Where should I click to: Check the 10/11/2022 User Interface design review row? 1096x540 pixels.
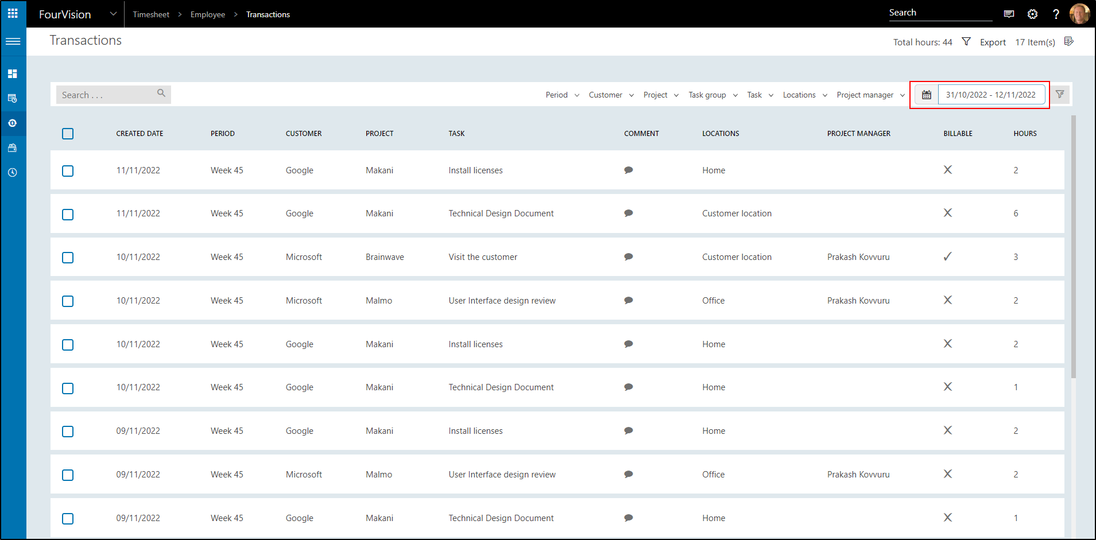pos(68,301)
